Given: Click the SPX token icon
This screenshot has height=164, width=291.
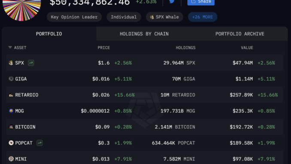Looking at the screenshot, I should coord(11,63).
